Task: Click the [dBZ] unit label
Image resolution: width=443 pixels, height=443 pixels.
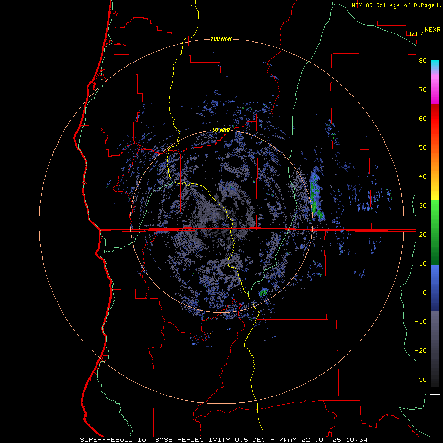Action: click(418, 34)
